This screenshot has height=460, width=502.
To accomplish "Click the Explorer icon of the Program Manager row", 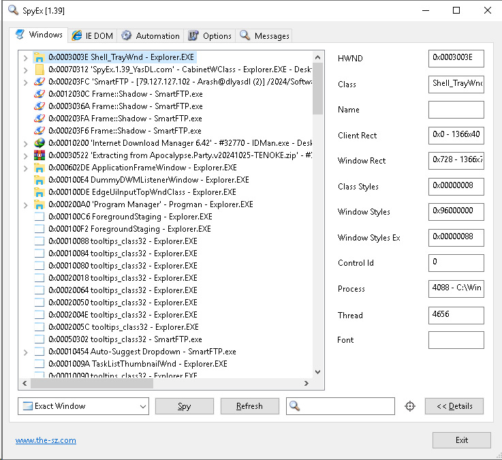I will coord(39,204).
